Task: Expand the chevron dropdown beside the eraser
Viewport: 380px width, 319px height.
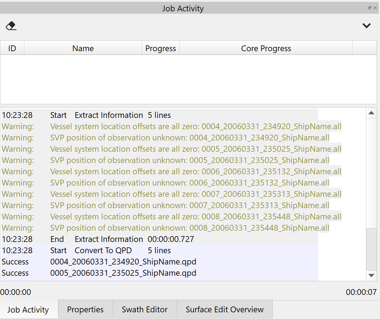Action: pyautogui.click(x=366, y=26)
